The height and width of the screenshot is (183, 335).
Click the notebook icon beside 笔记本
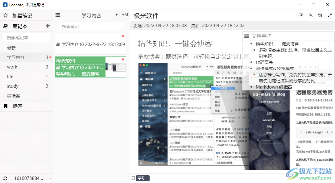(6, 26)
